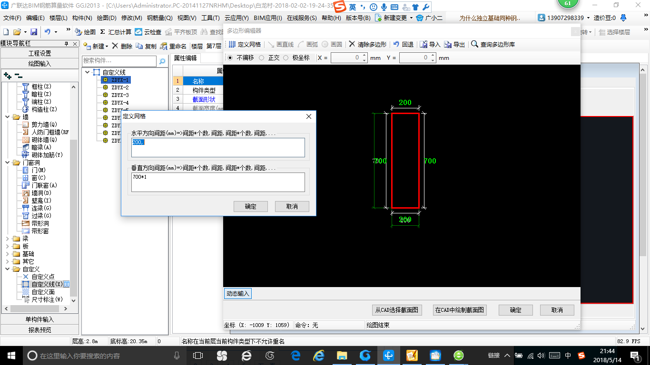Expand the 其它 folder

[8, 261]
